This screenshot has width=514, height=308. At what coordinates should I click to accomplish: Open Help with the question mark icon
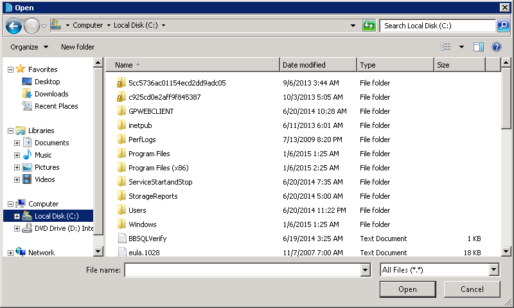pos(496,47)
